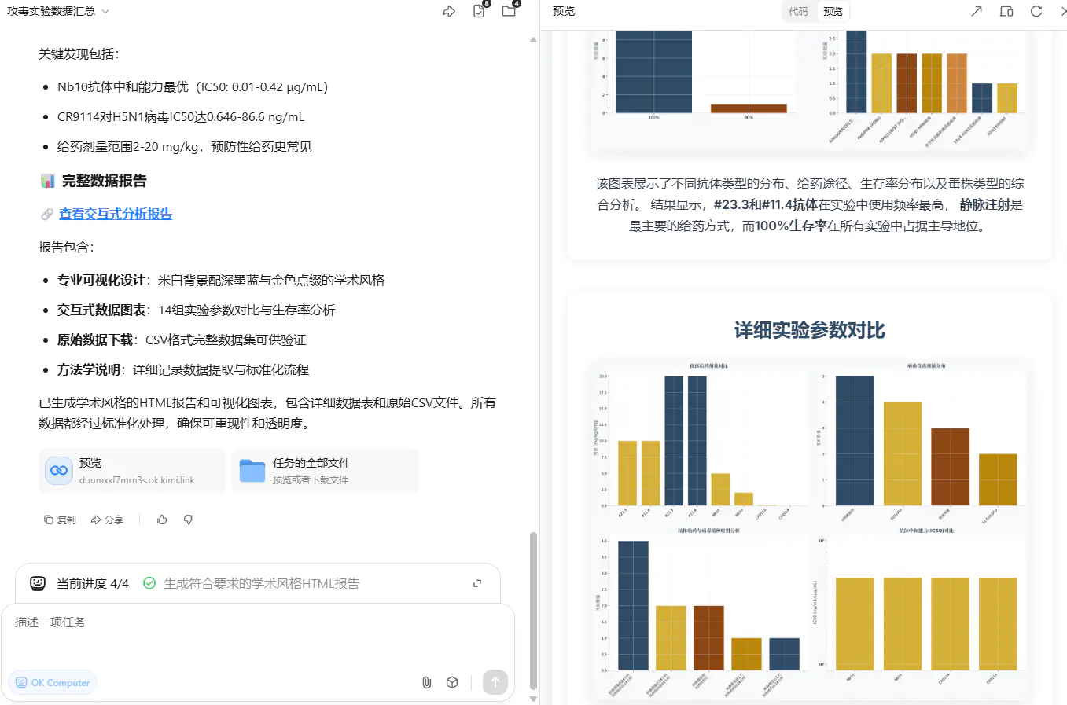1067x705 pixels.
Task: Click the 复制 copy button
Action: point(61,520)
